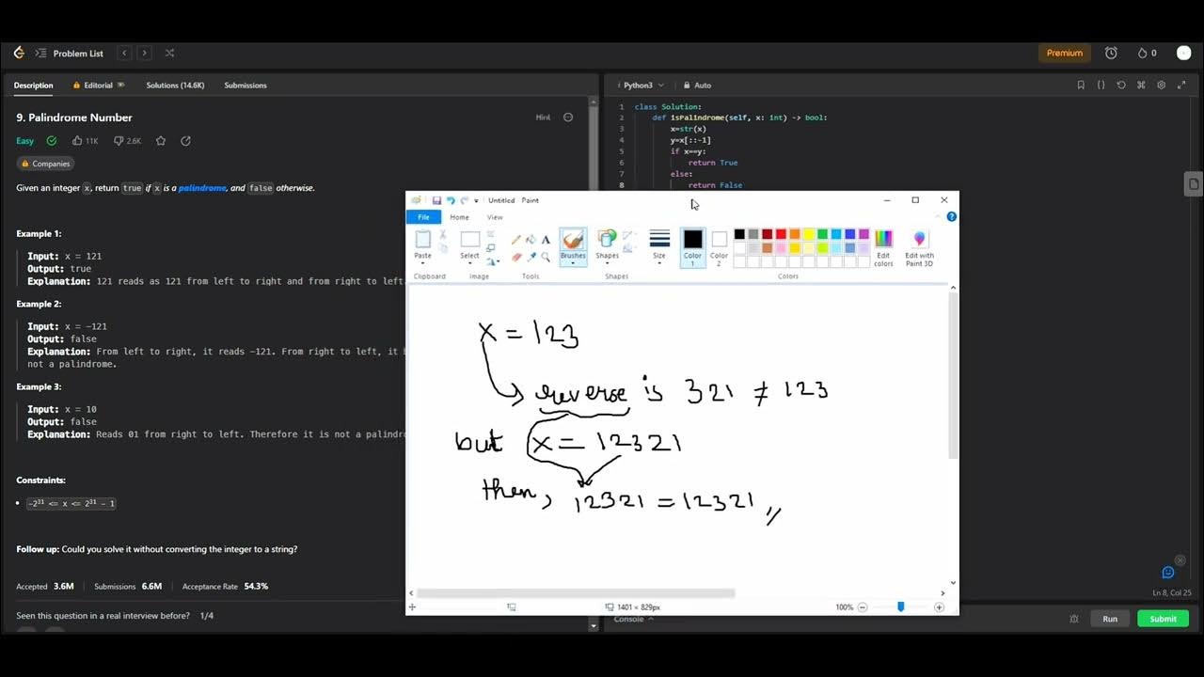Open the Quick Access Toolbar customize arrow
The width and height of the screenshot is (1204, 677).
tap(476, 200)
